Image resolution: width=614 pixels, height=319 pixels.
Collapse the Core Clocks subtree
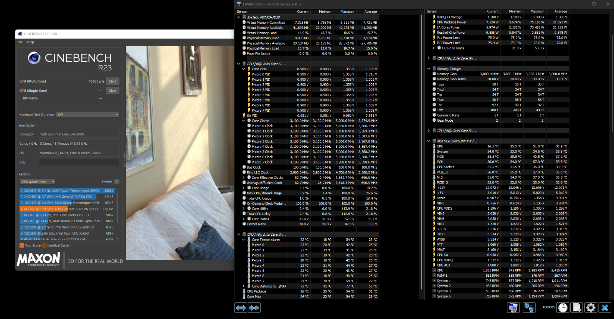coord(244,121)
